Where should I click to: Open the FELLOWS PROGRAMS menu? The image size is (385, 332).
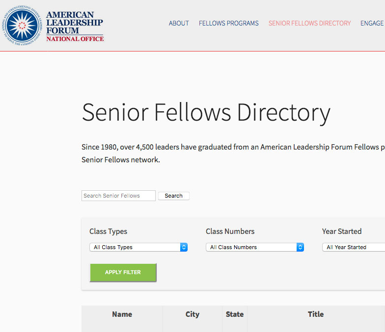click(229, 24)
